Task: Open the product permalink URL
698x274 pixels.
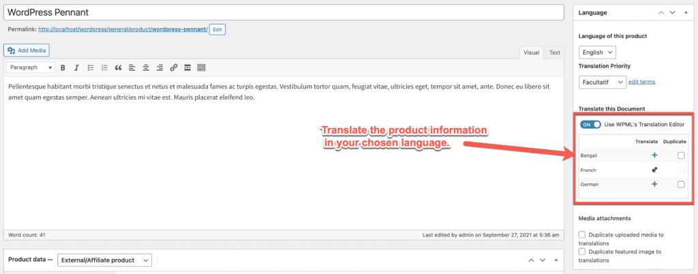Action: 123,29
